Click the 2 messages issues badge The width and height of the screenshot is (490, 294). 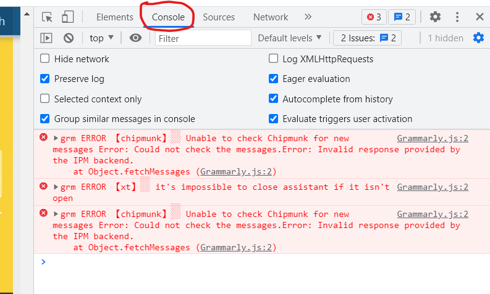[x=402, y=17]
